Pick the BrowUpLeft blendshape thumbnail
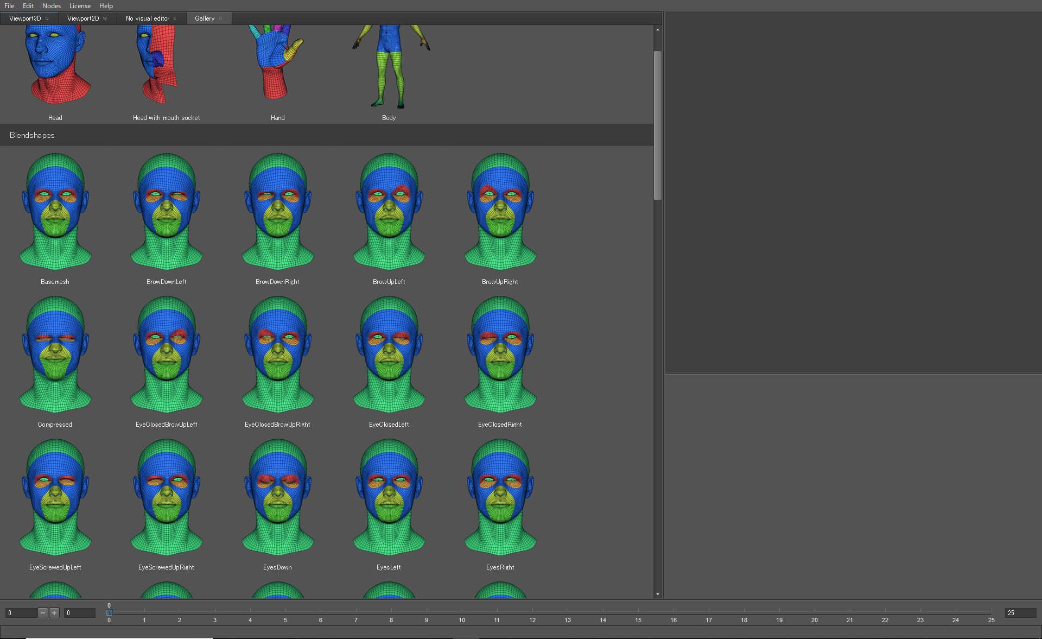Viewport: 1042px width, 639px height. (x=389, y=211)
